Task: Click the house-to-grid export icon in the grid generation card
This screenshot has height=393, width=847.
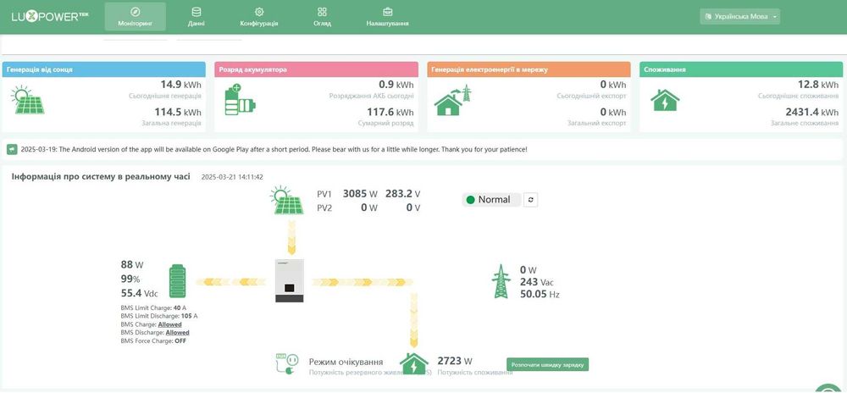Action: tap(452, 100)
